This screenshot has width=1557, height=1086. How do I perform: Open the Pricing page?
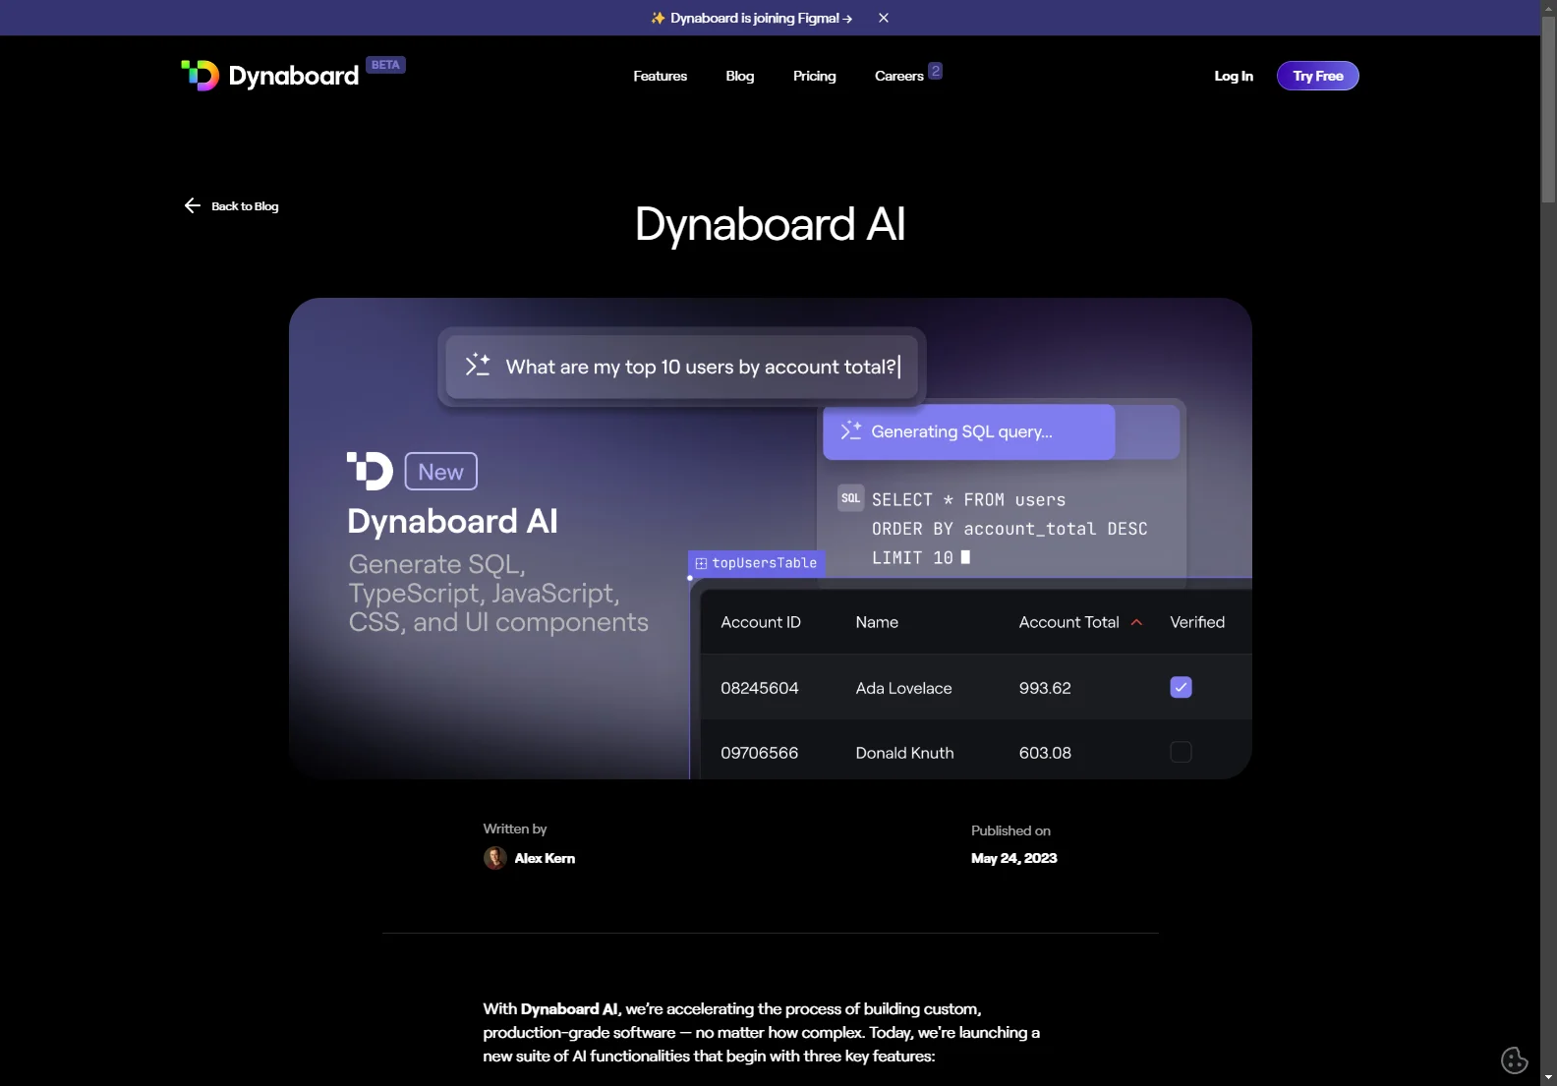pos(814,76)
